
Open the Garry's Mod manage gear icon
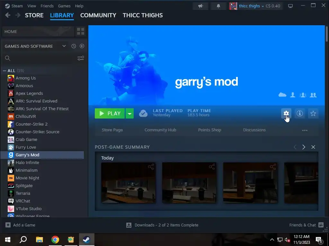coord(286,113)
